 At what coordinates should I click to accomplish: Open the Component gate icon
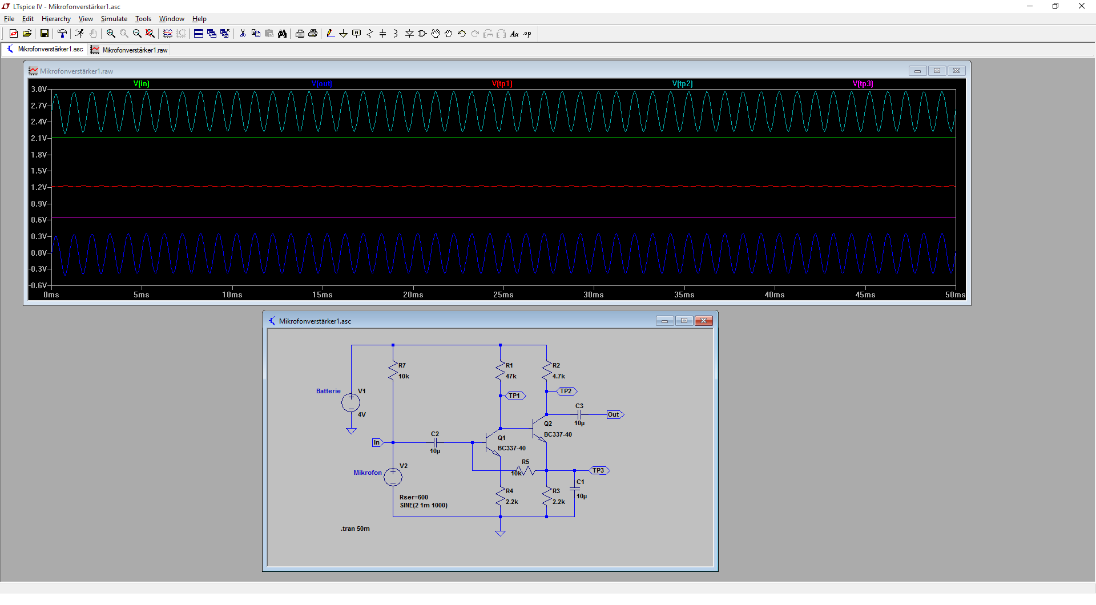click(x=422, y=34)
